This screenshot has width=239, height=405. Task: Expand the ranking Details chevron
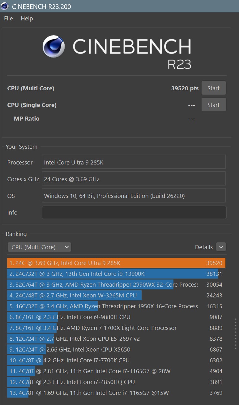coord(221,247)
